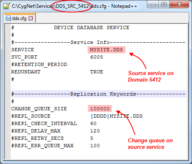Click the SVC_PORT keyword
This screenshot has height=164, width=192.
(24, 57)
